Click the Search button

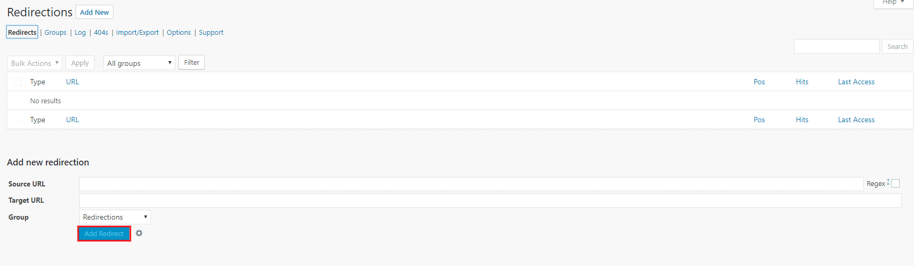click(897, 47)
